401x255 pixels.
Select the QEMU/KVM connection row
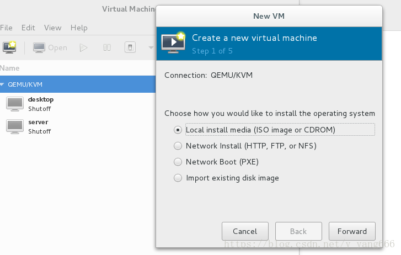pos(78,84)
